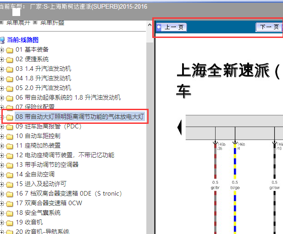Expand the 02 便捷系统 node
283x234 pixels.
coord(2,59)
